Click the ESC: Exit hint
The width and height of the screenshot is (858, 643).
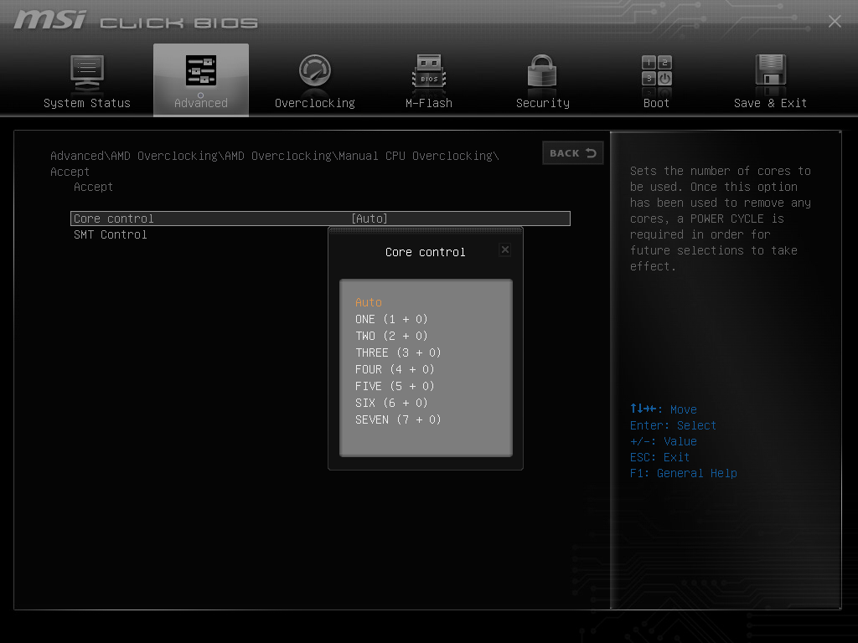pos(659,457)
